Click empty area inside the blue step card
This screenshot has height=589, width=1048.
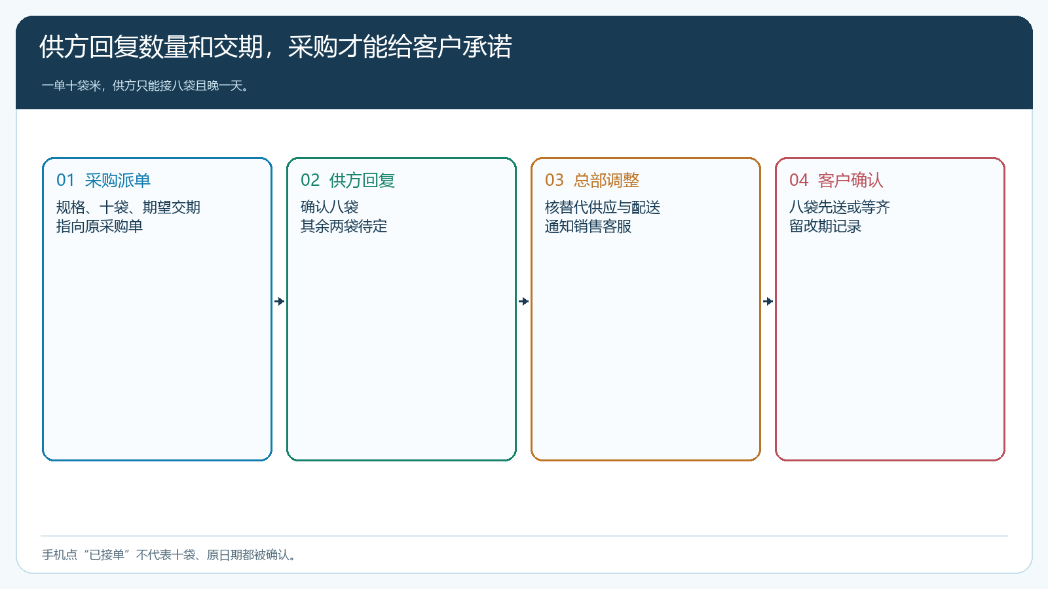tap(157, 347)
